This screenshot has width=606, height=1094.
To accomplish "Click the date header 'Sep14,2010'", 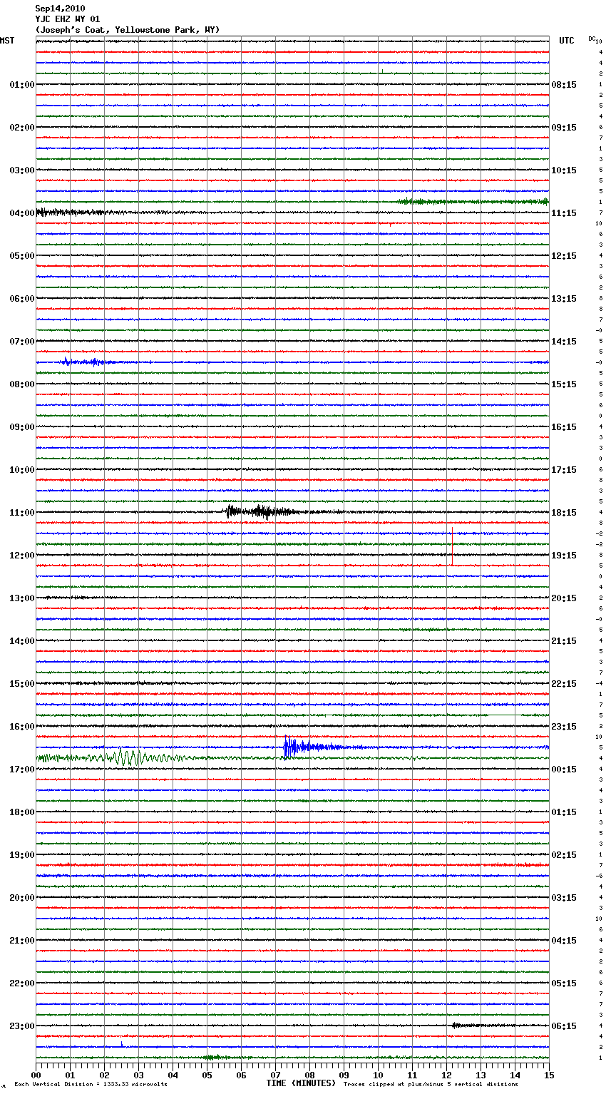I will tap(60, 9).
